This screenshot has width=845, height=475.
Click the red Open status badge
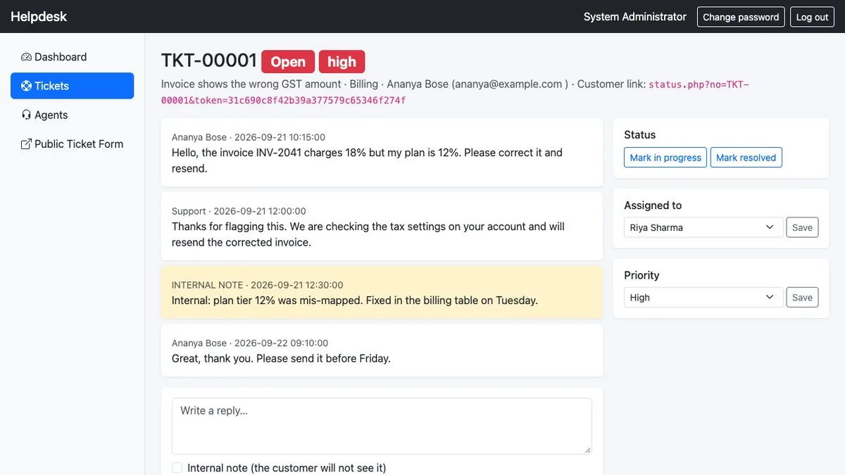[288, 62]
